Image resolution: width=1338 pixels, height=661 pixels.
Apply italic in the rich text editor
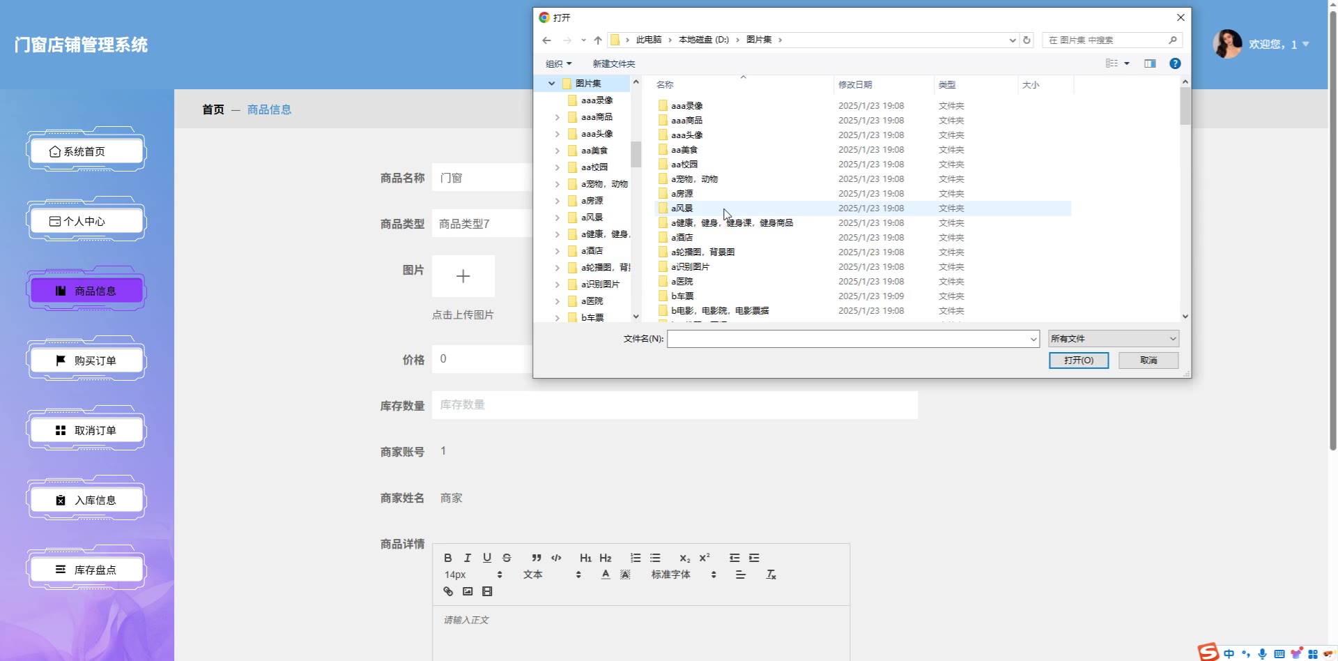(468, 558)
